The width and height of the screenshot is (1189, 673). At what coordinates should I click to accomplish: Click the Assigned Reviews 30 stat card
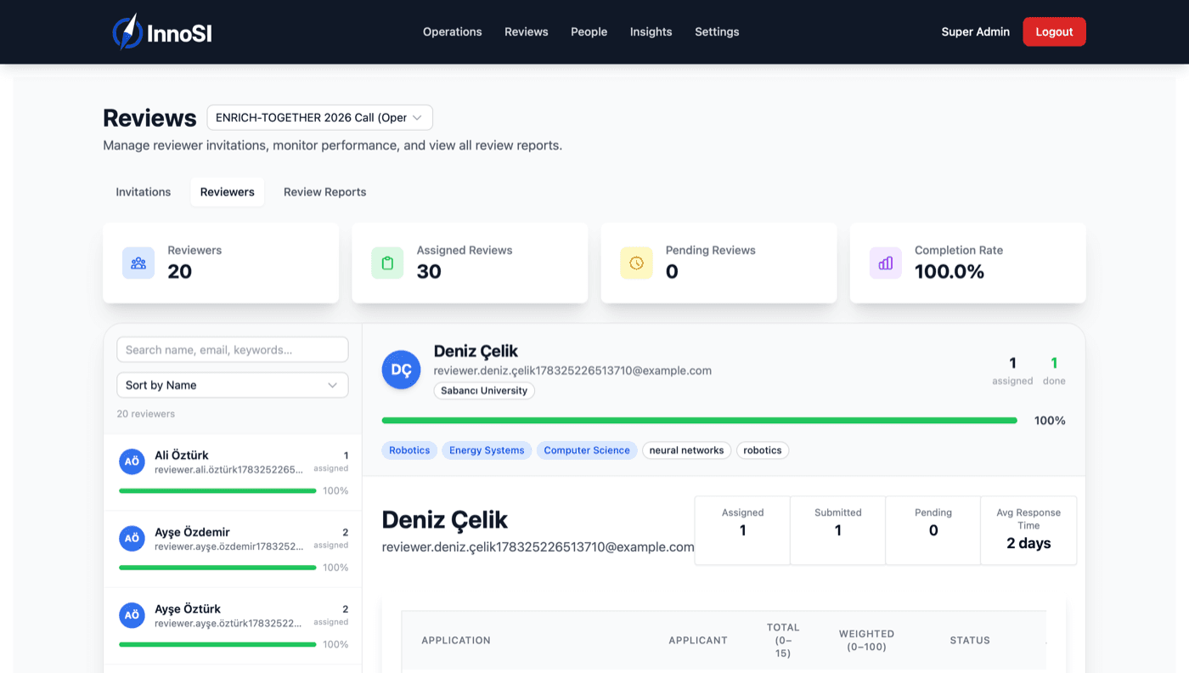470,263
